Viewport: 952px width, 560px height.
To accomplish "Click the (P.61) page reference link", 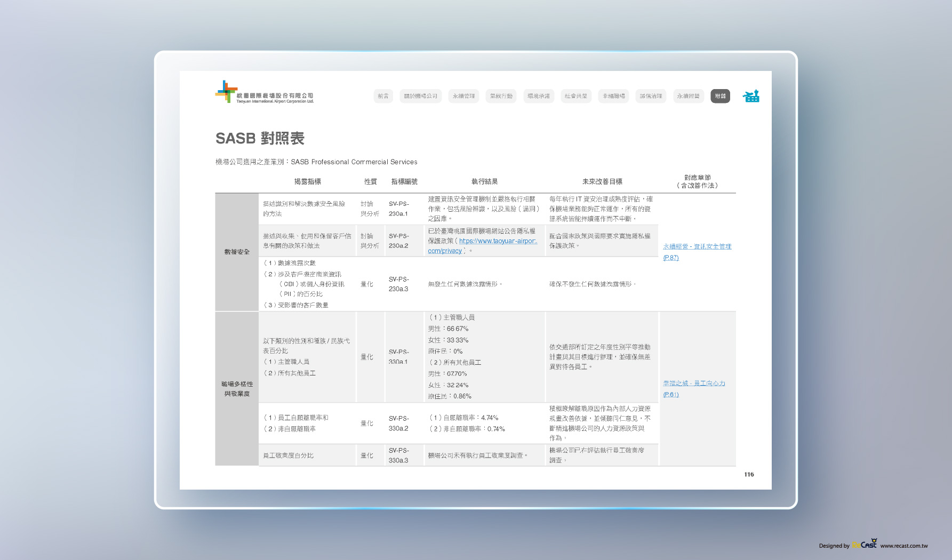I will coord(671,395).
